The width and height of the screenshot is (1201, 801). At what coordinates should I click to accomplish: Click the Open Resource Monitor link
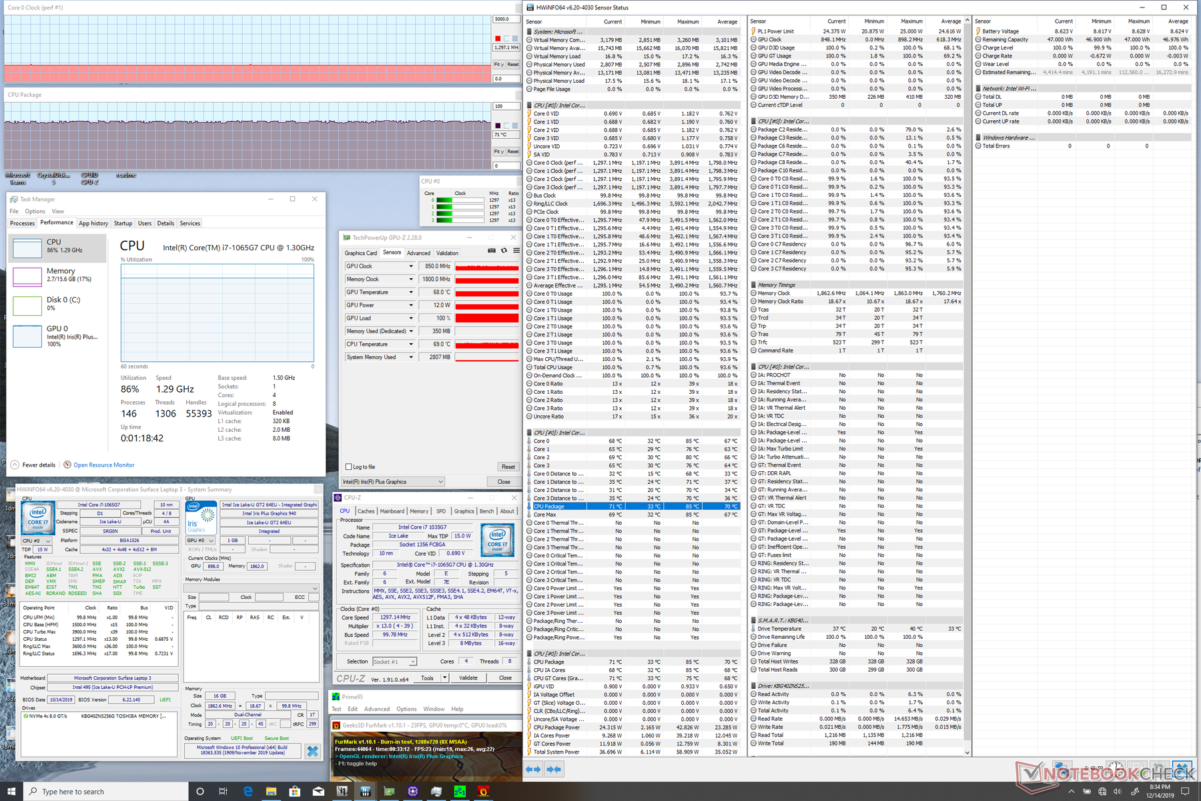[103, 465]
